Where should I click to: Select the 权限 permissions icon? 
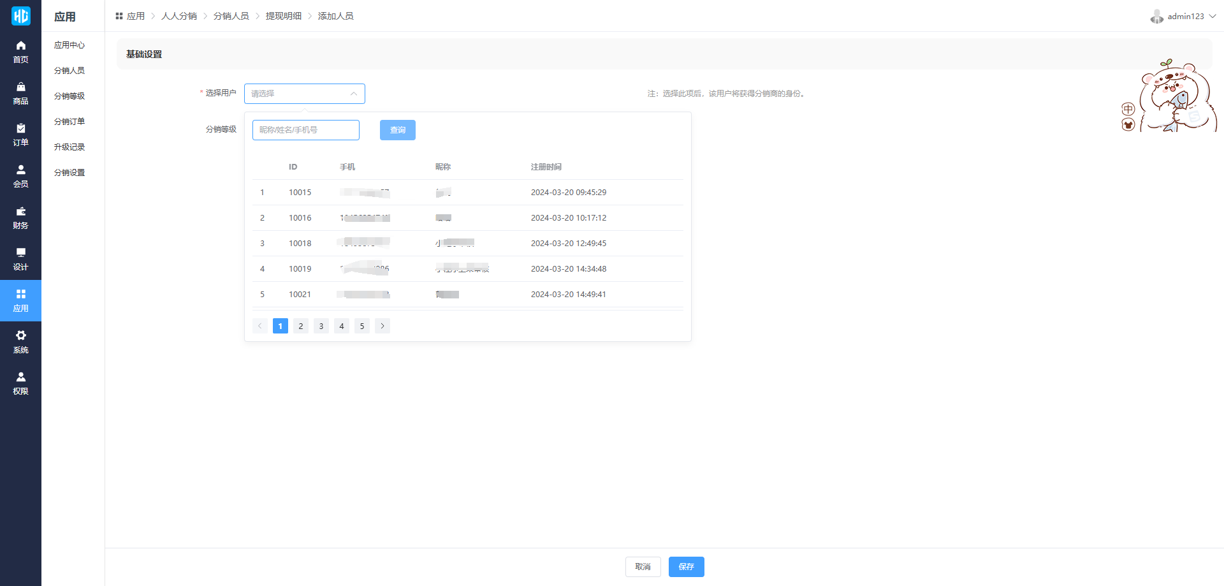20,377
